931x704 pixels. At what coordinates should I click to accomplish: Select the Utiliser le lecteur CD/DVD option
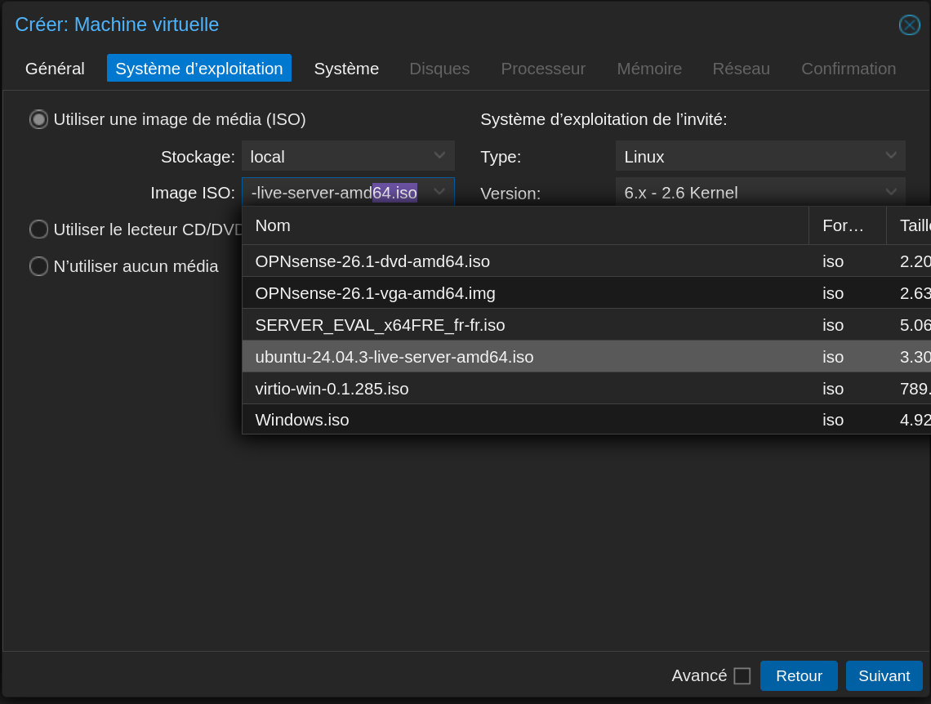(39, 229)
